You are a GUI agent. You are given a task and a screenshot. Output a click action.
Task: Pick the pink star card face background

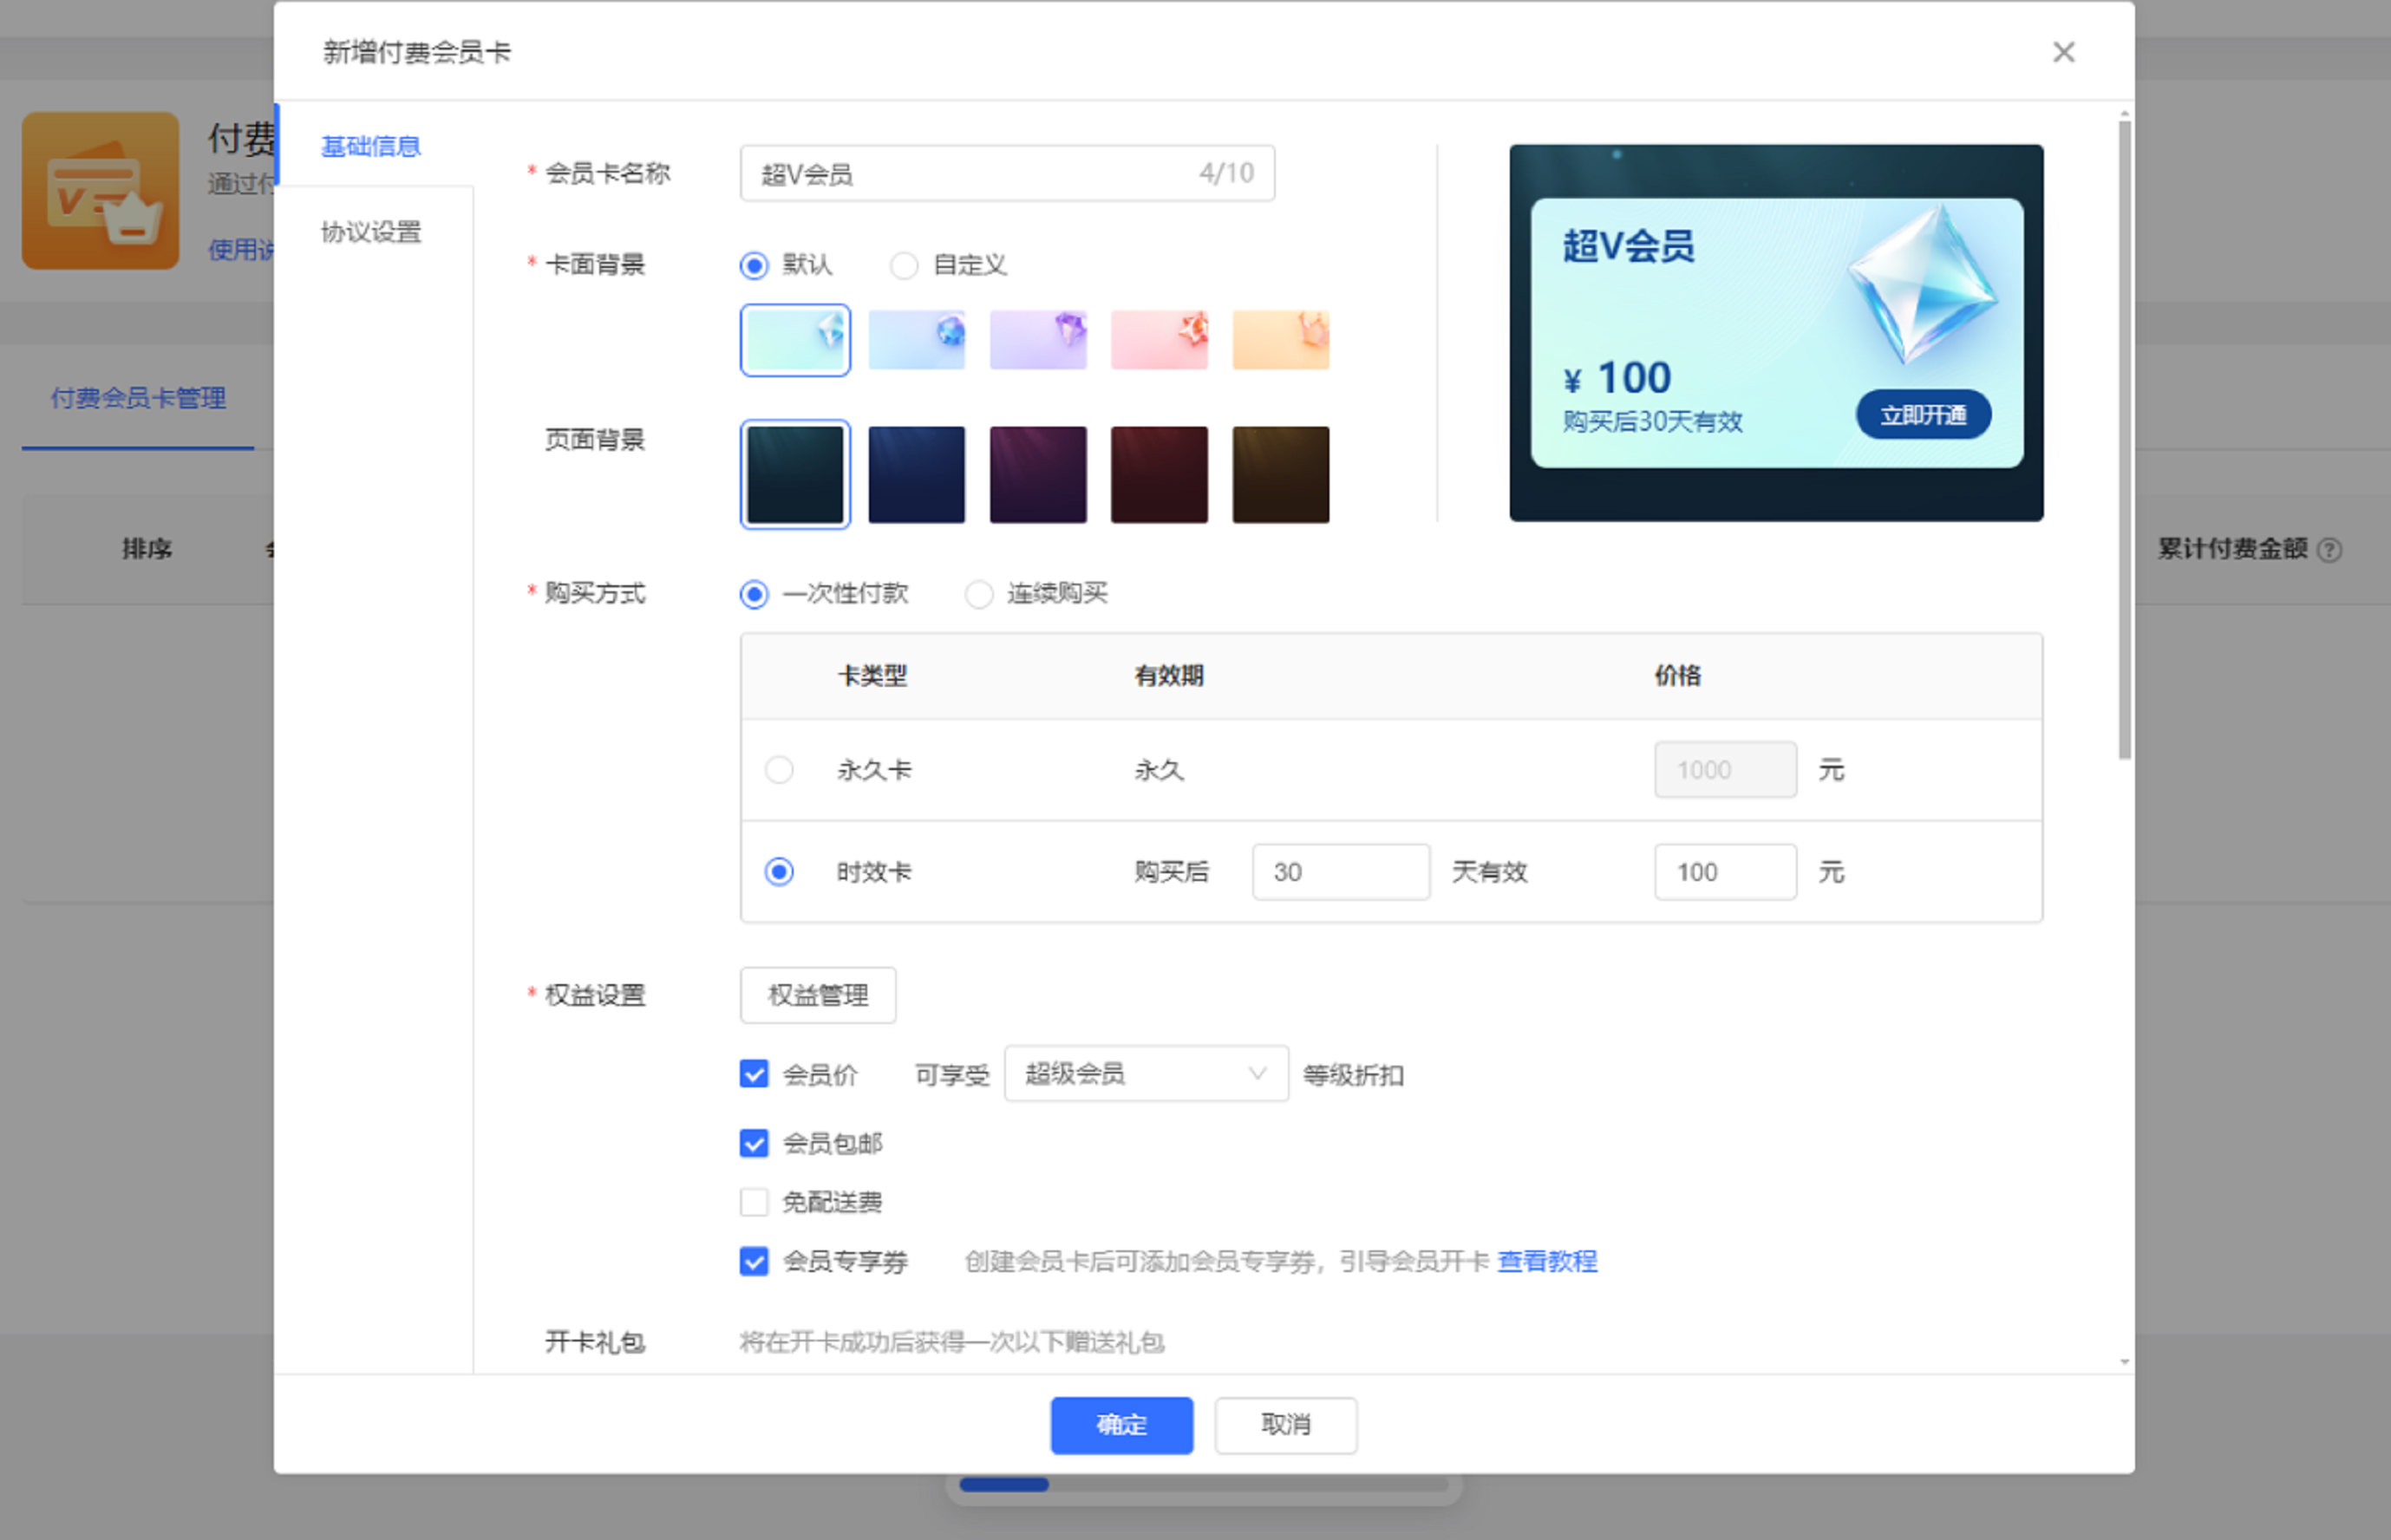pyautogui.click(x=1158, y=340)
